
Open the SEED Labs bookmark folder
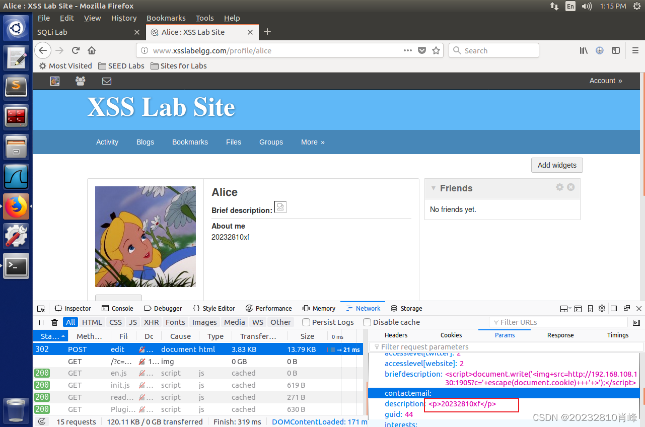click(x=121, y=66)
